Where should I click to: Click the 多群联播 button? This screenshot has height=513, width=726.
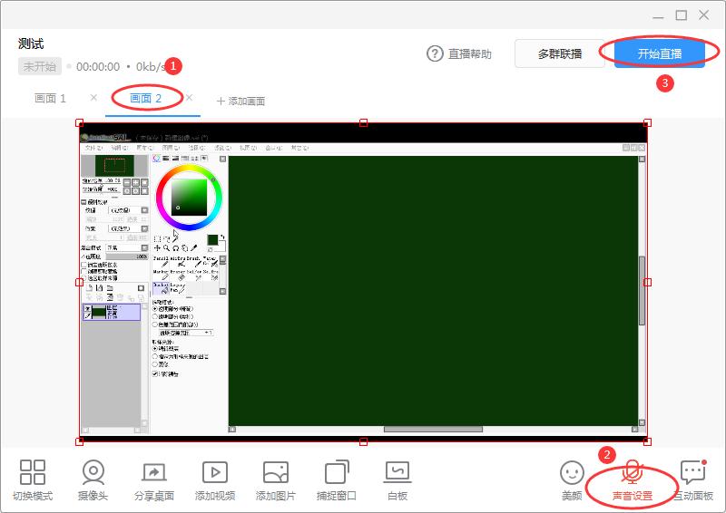[560, 54]
